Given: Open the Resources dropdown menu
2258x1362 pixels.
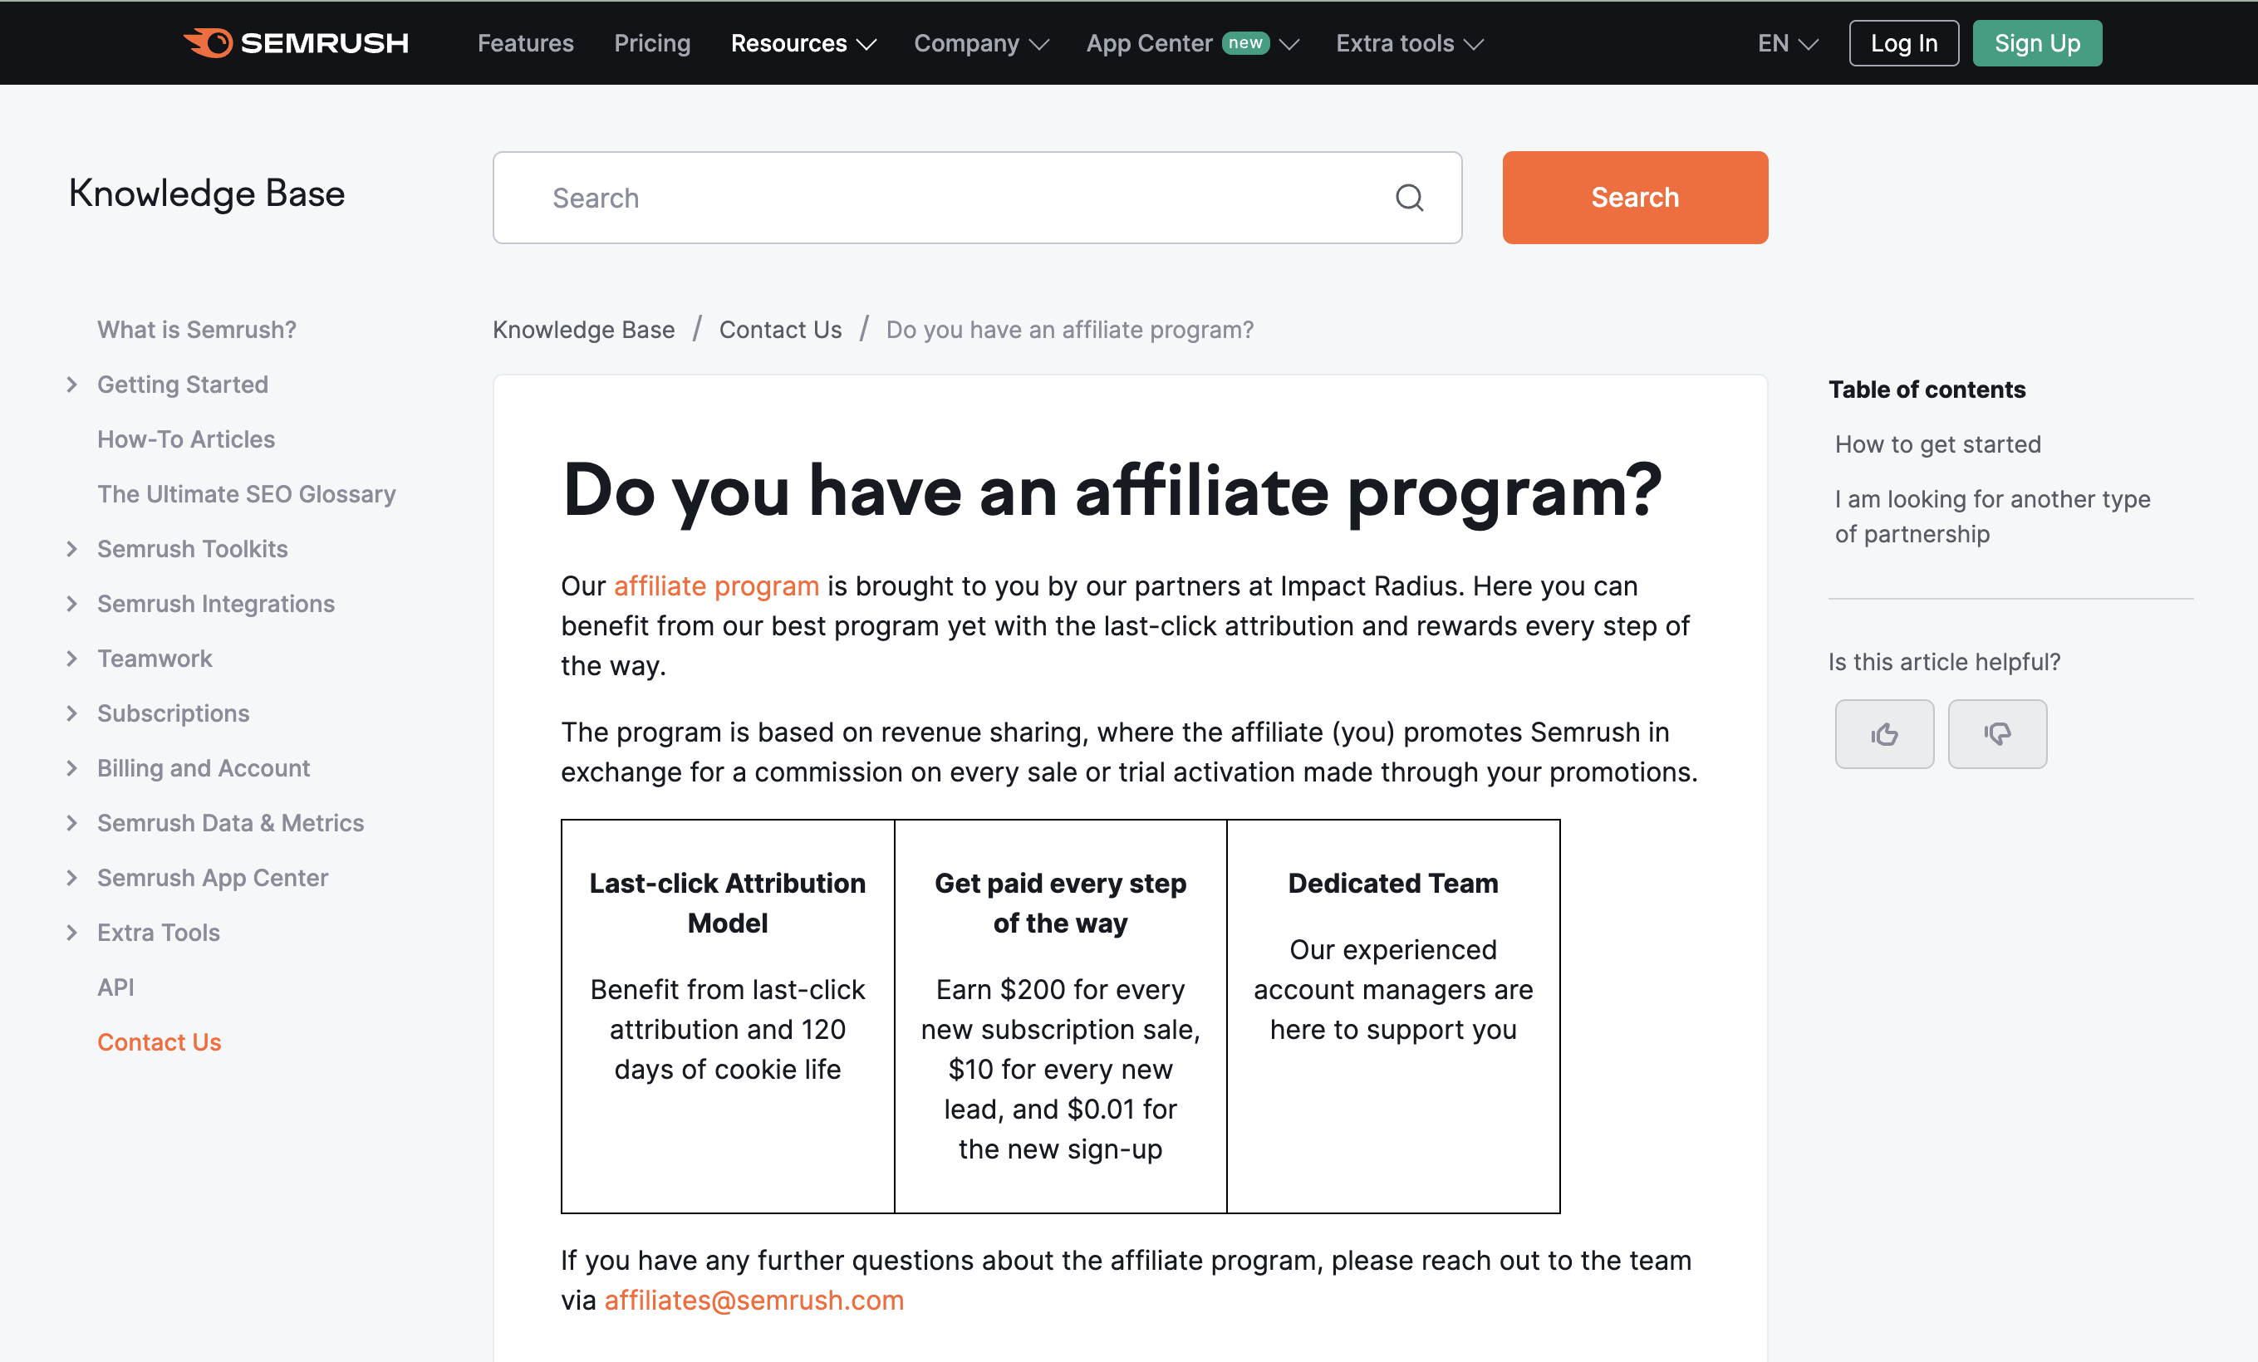Looking at the screenshot, I should click(803, 43).
